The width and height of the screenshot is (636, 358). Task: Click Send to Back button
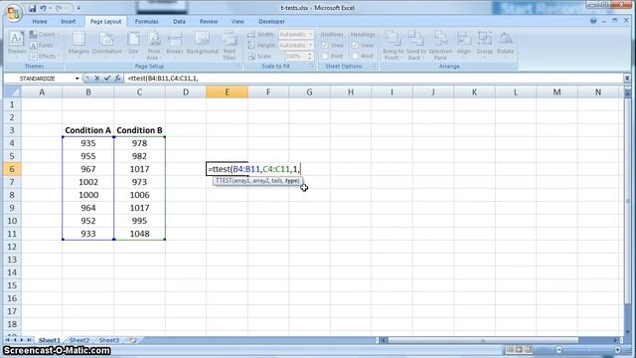click(416, 46)
